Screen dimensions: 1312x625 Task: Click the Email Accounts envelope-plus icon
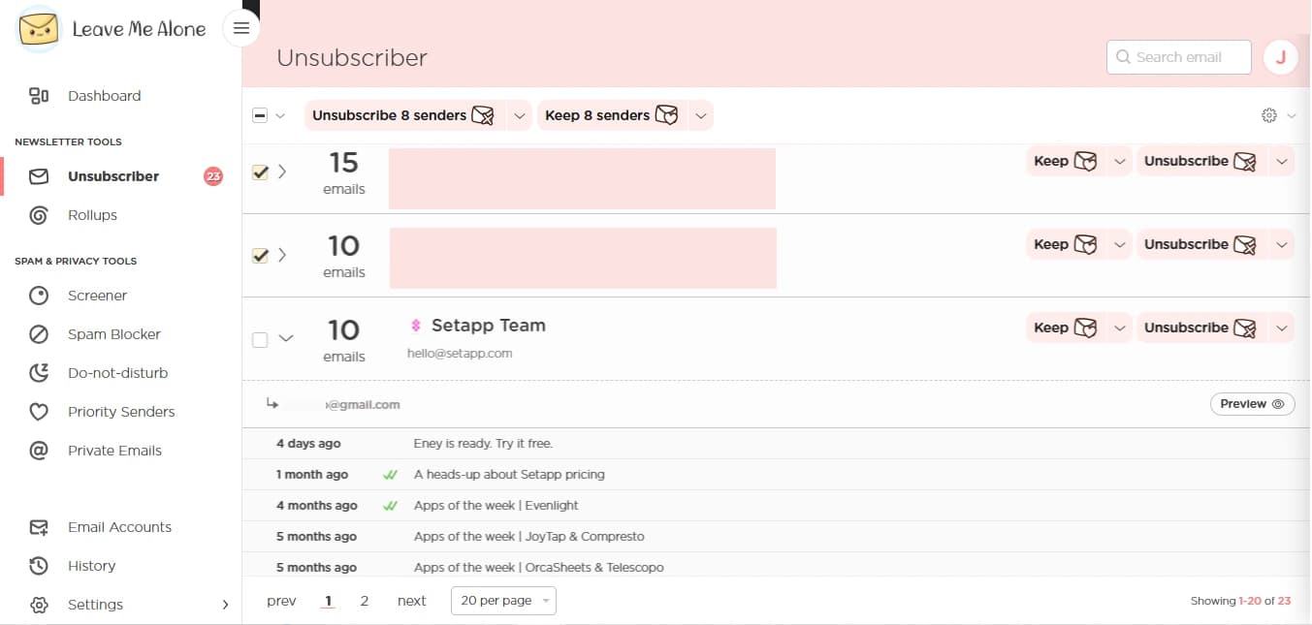39,527
